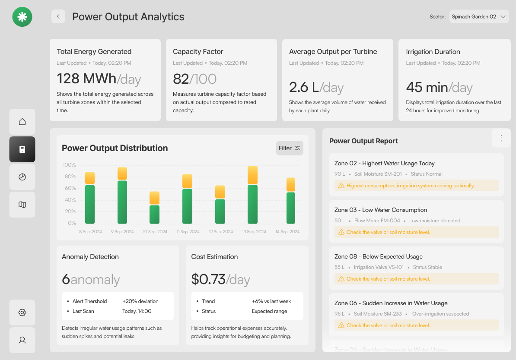Click the 45 min/day value
The width and height of the screenshot is (516, 360).
pos(439,88)
